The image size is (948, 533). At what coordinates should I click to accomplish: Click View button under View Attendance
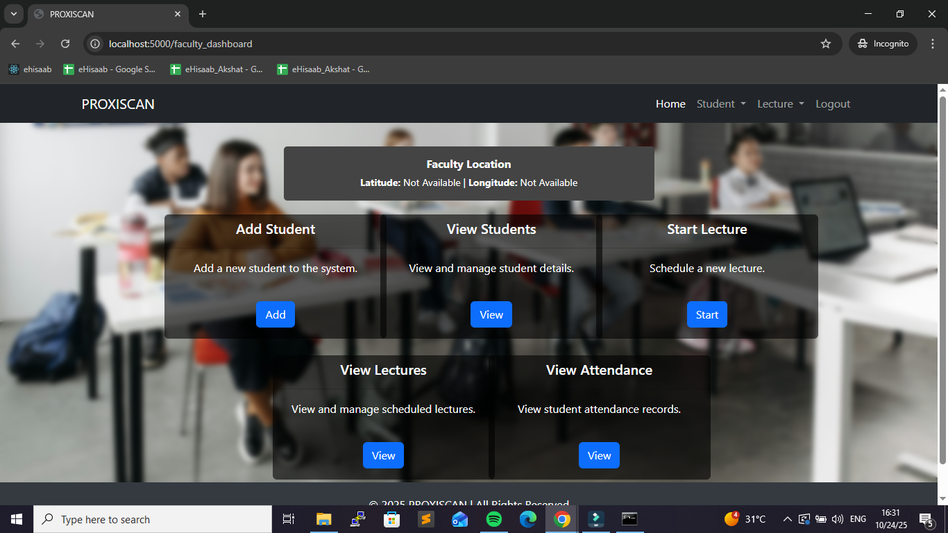599,455
